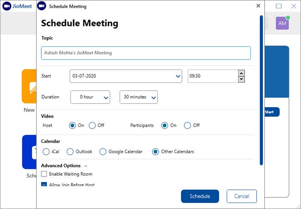The image size is (301, 209).
Task: Click the Schedule button
Action: [200, 196]
